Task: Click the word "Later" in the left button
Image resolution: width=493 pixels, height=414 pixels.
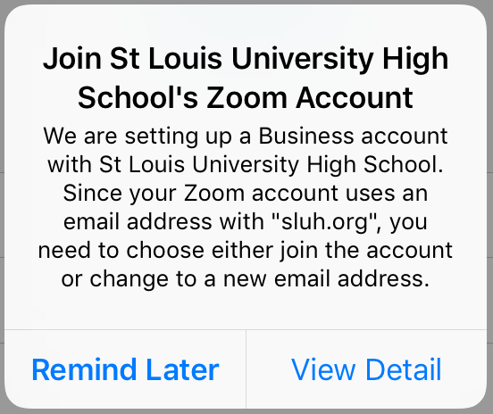Action: click(182, 369)
